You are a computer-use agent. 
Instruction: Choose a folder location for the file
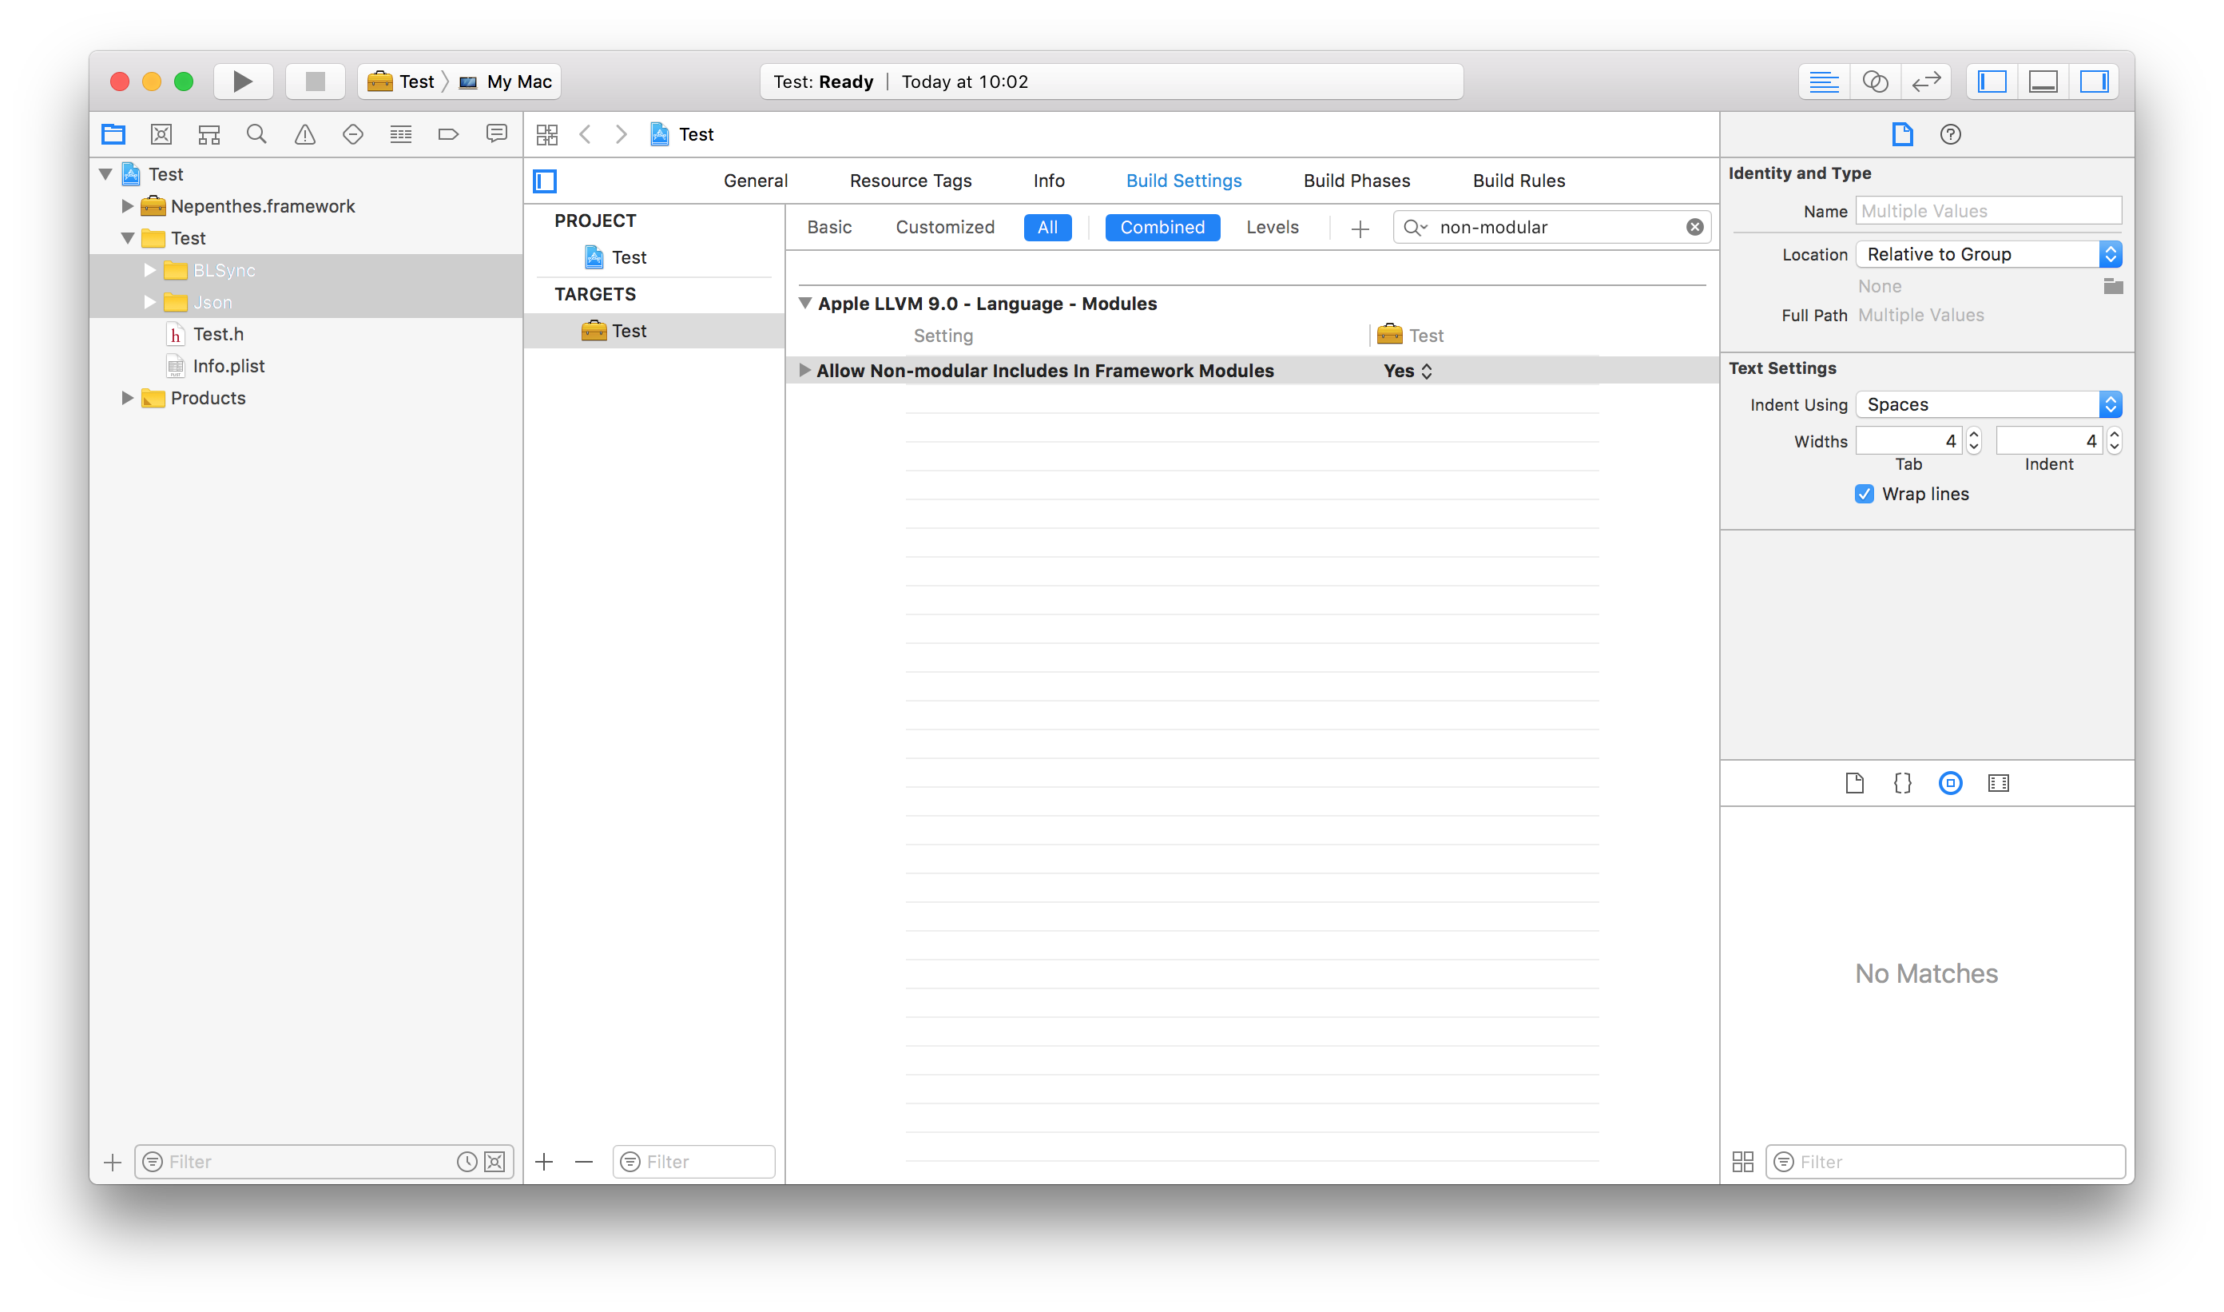click(x=2113, y=285)
